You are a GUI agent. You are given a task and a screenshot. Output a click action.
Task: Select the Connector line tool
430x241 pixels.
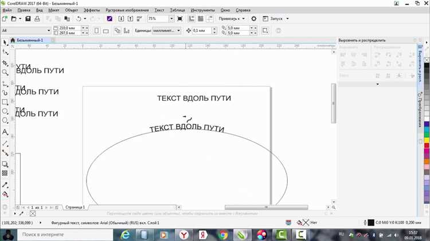5,152
